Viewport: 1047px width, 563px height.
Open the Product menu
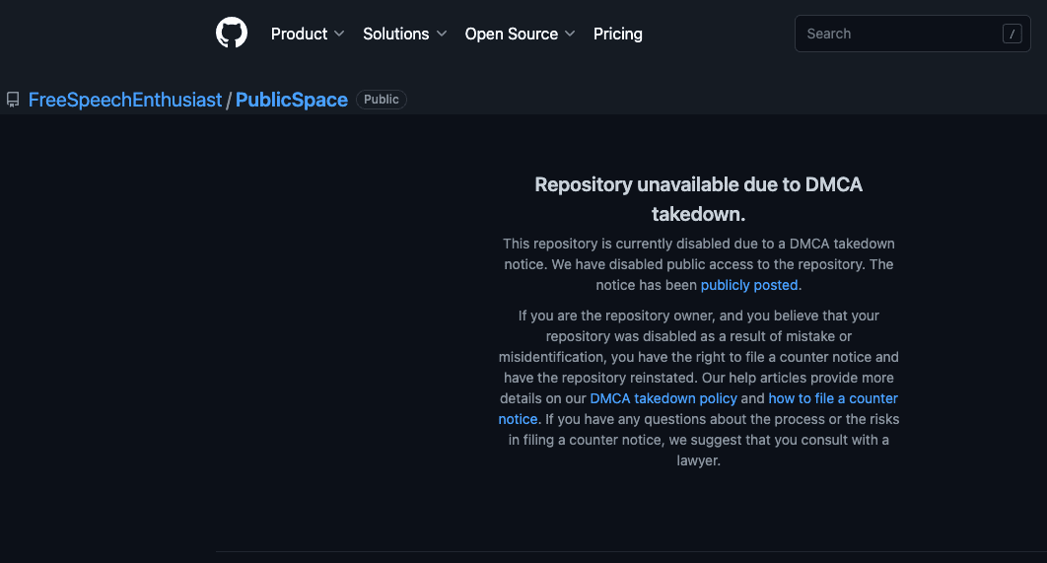coord(308,34)
